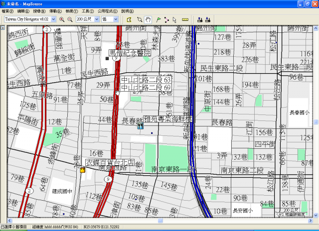The height and width of the screenshot is (231, 319).
Task: Click horizontal scrollbar right arrow
Action: pyautogui.click(x=311, y=221)
